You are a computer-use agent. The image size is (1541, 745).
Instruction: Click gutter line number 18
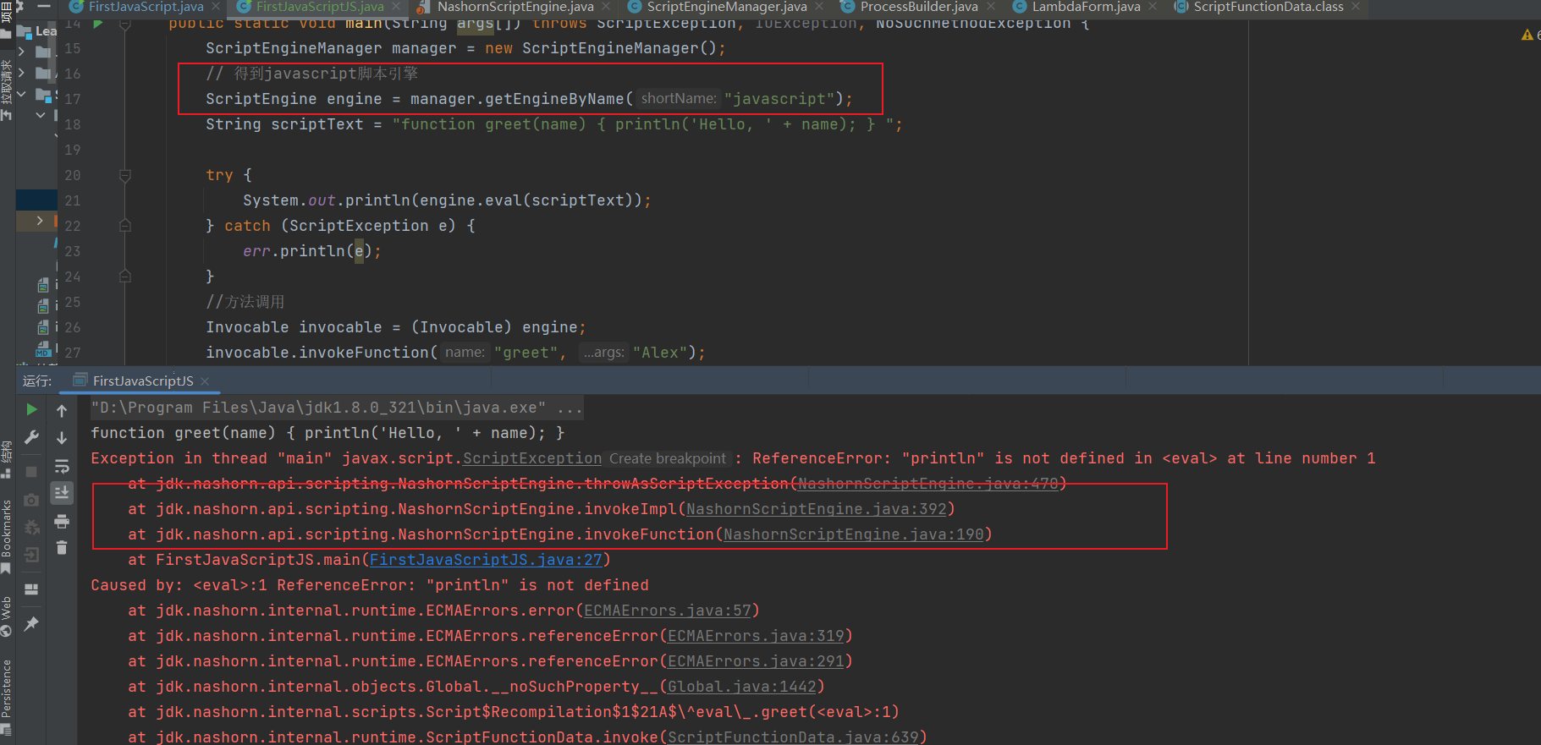click(73, 124)
